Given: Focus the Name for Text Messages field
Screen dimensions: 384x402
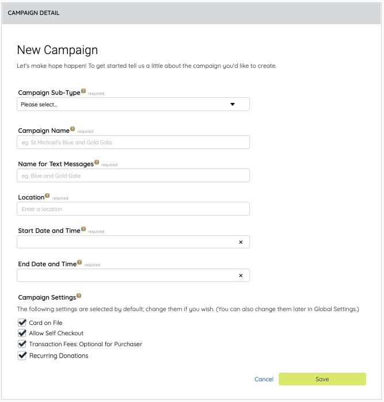Looking at the screenshot, I should coord(133,175).
